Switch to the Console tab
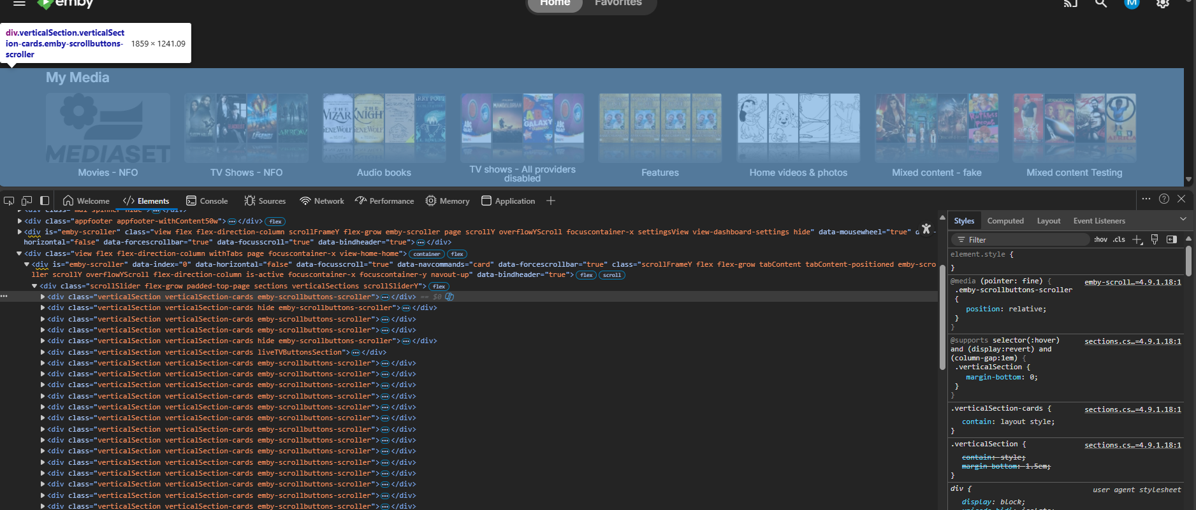Screen dimensions: 1196x510 click(207, 201)
